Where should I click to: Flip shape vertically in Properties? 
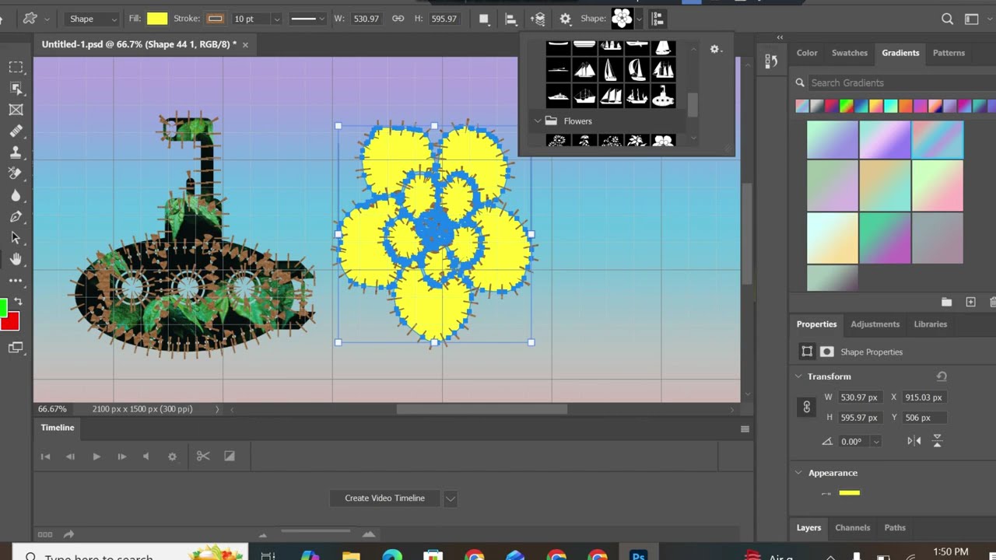point(937,441)
